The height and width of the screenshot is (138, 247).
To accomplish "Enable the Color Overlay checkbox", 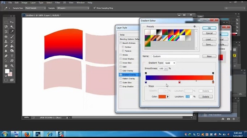I will point(121,71).
